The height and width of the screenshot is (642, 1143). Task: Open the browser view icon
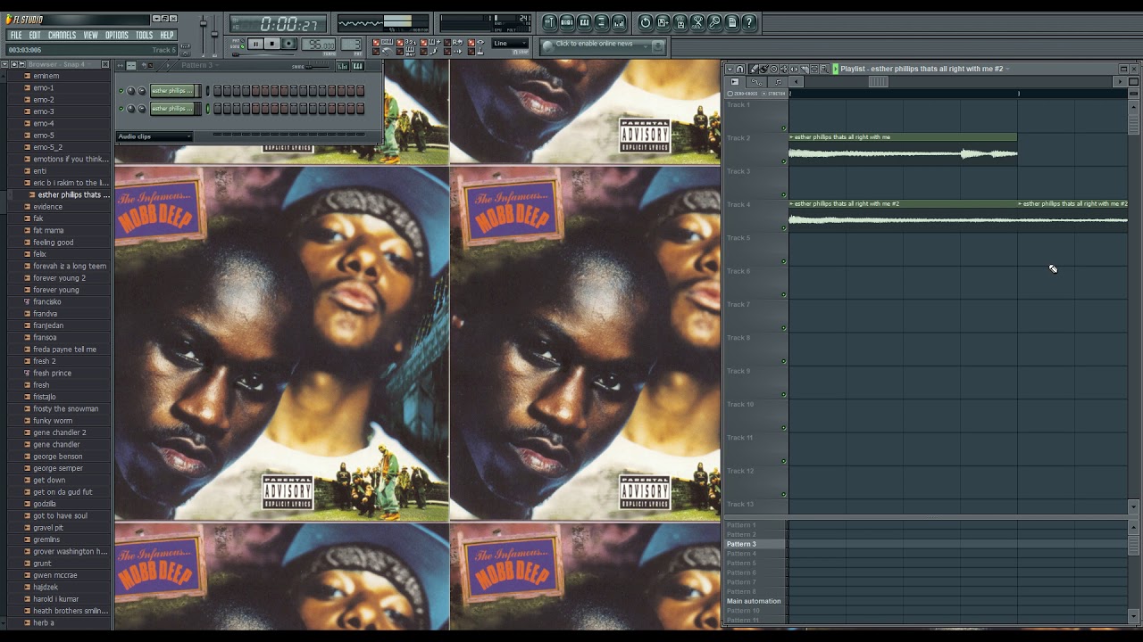click(601, 22)
